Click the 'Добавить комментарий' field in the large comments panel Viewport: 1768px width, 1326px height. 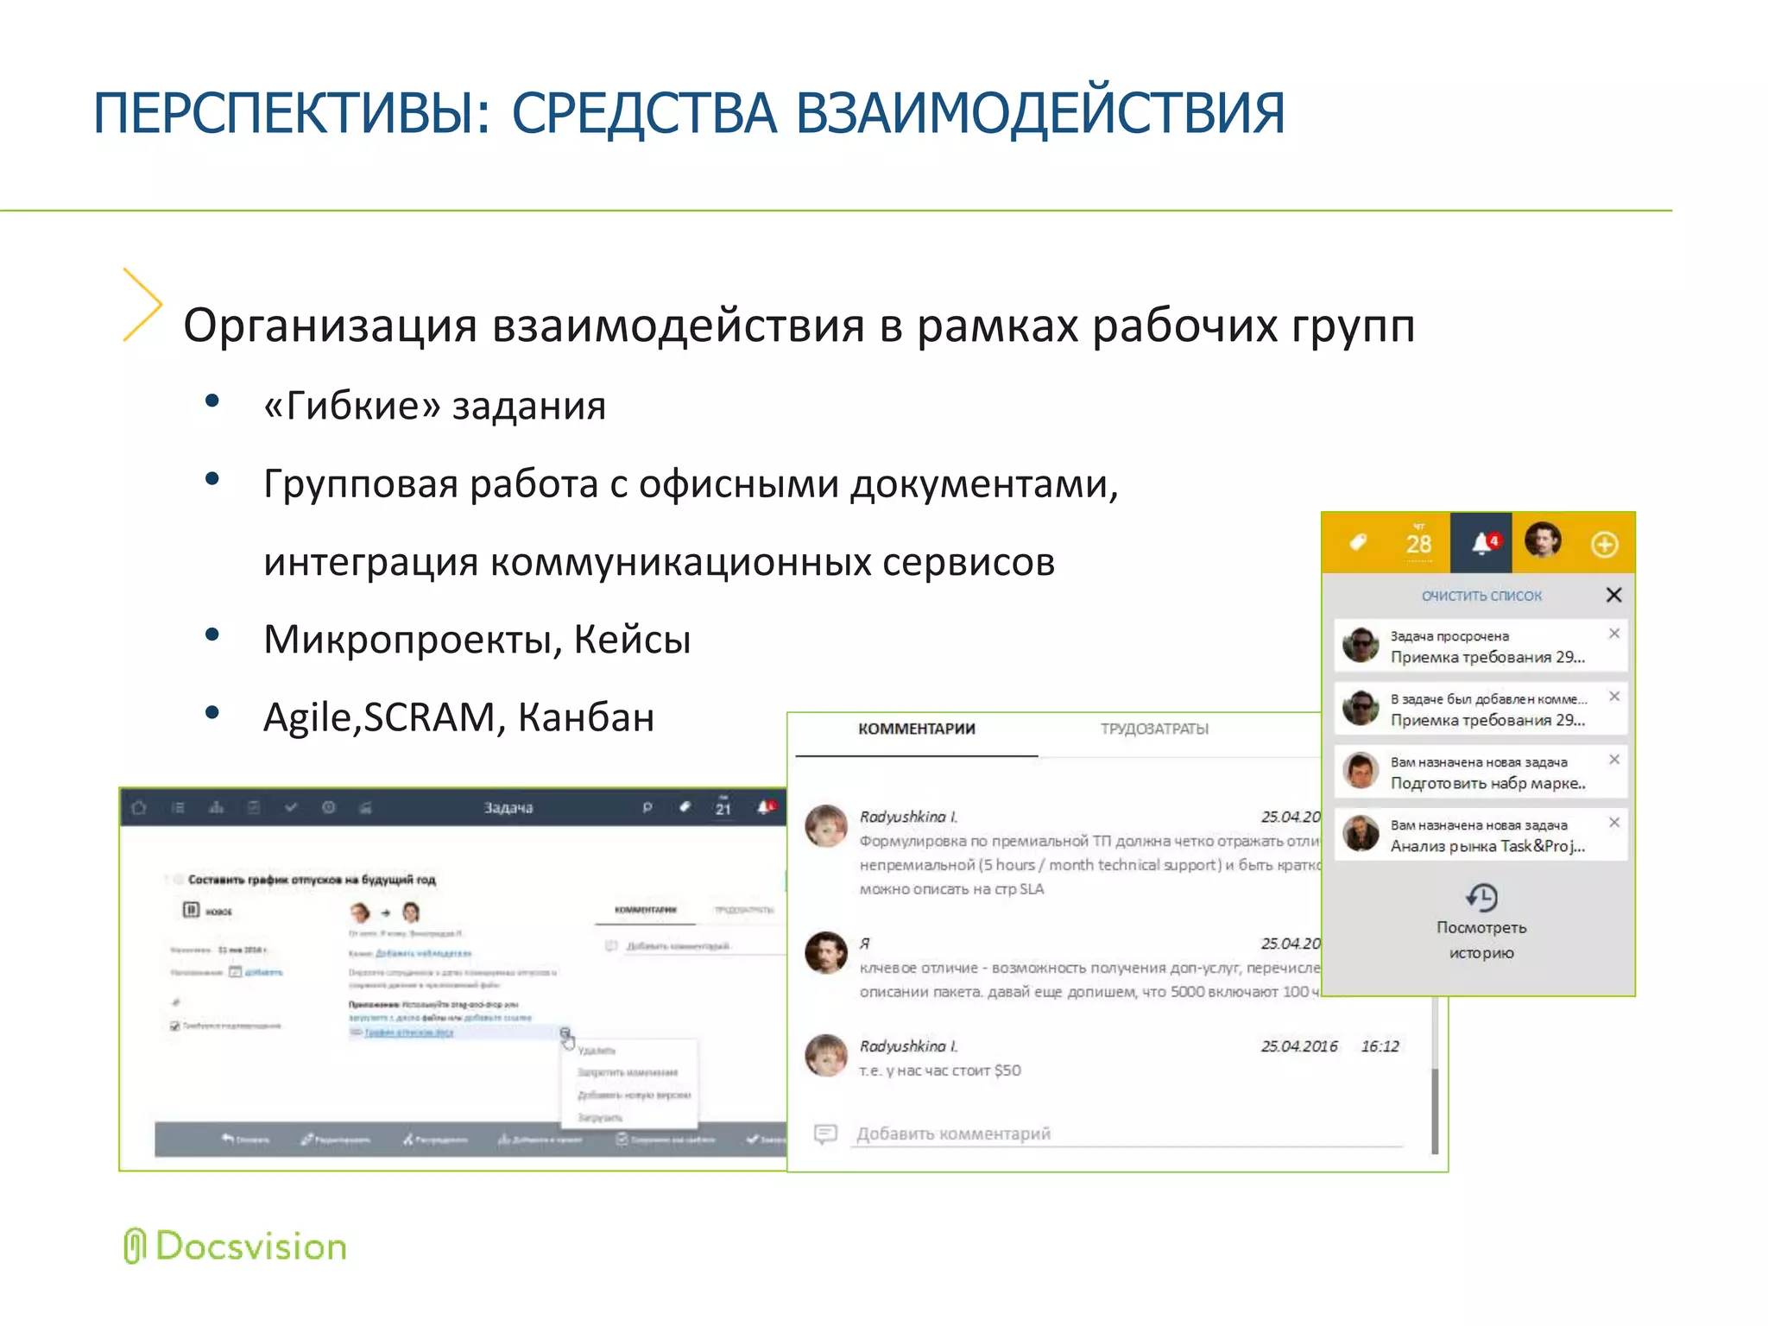coord(1129,1134)
